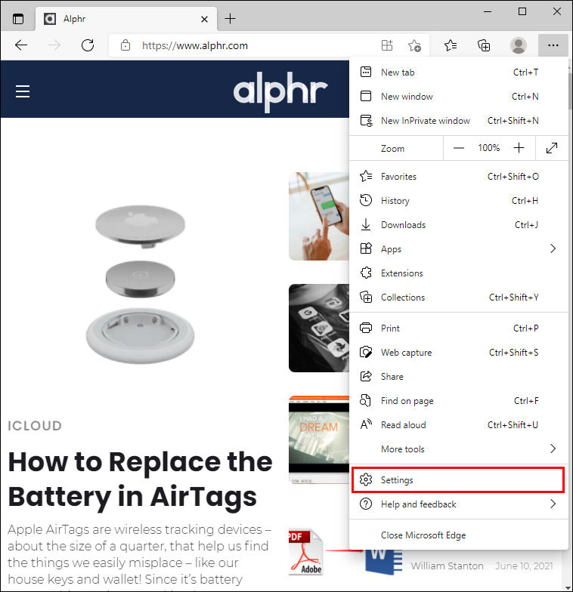The height and width of the screenshot is (592, 573).
Task: Open the profile avatar
Action: [519, 45]
